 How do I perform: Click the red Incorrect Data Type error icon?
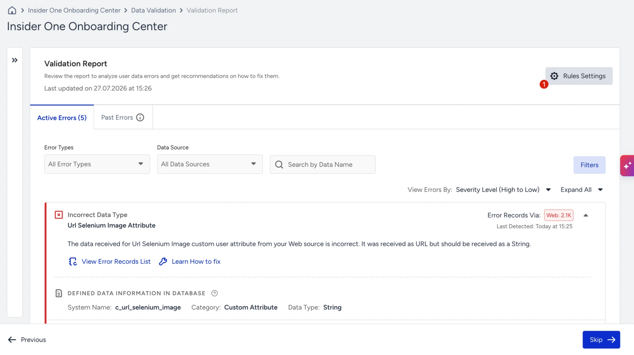pos(59,215)
